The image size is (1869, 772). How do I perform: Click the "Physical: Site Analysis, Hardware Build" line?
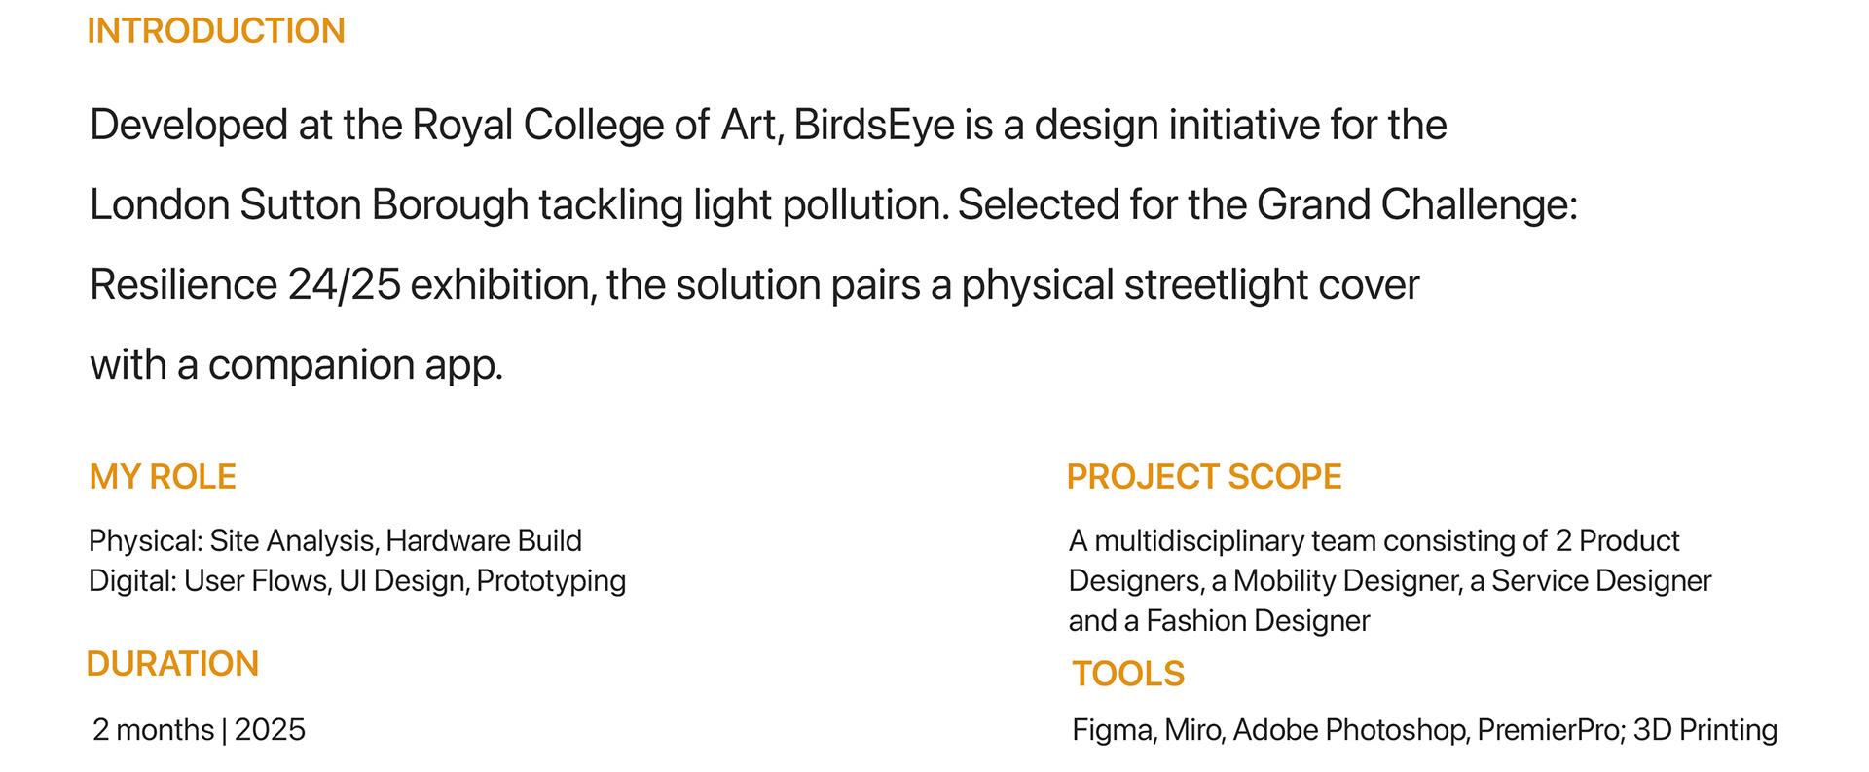[335, 540]
